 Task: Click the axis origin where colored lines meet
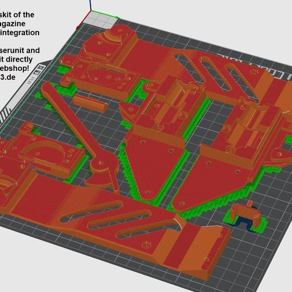click(91, 11)
